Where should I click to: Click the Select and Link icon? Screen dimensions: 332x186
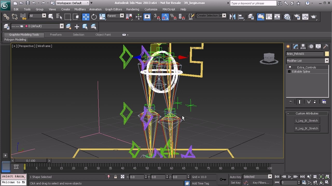click(x=6, y=17)
